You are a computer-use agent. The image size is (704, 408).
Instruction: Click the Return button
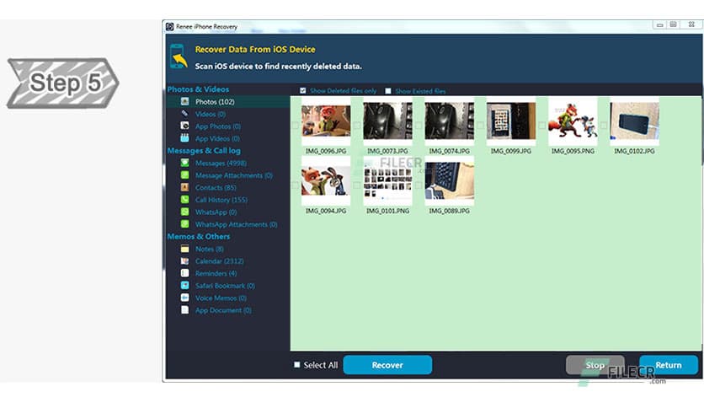tap(669, 365)
